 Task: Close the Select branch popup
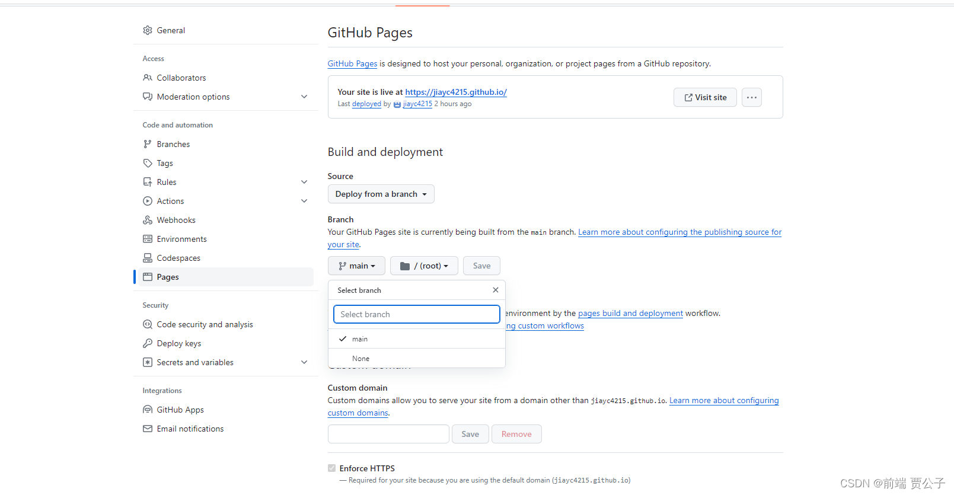496,290
